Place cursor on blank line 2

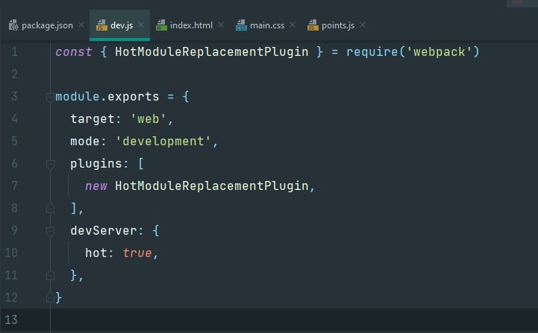click(294, 74)
